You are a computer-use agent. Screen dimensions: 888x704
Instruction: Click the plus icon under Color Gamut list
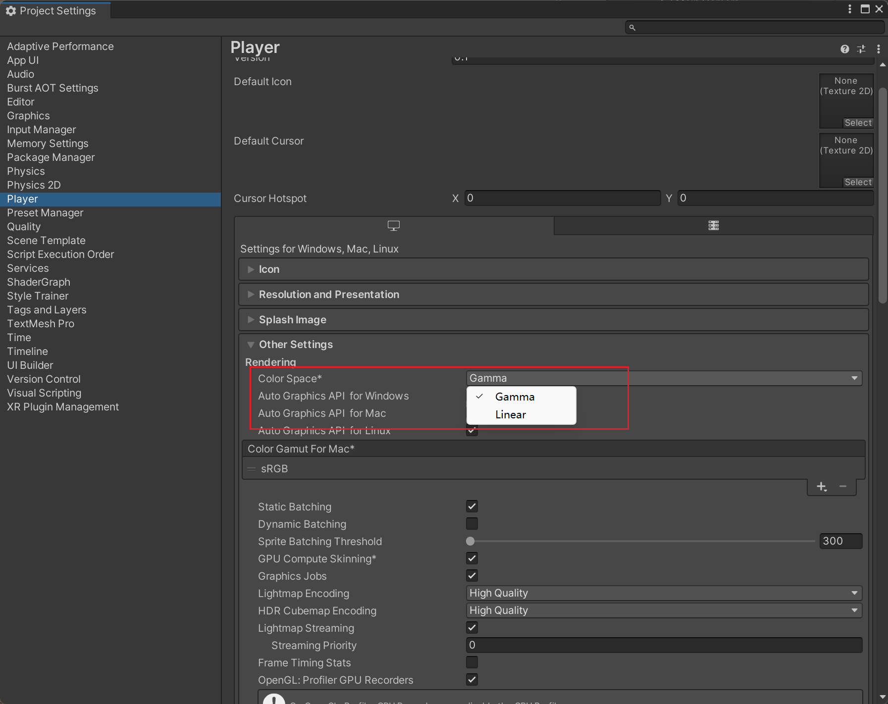tap(822, 487)
